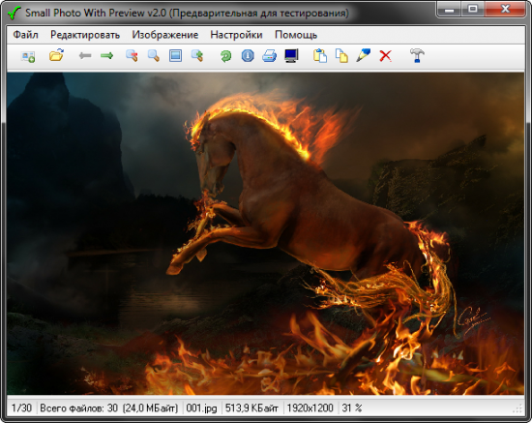
Task: Click the 513,9 КБайт file size text
Action: click(x=251, y=408)
